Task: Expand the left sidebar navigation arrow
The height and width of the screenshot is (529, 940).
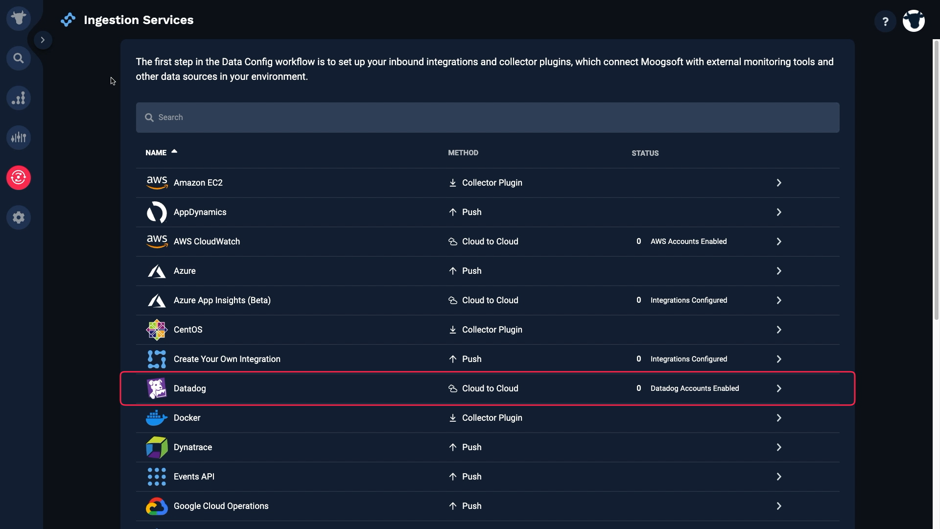Action: [43, 40]
